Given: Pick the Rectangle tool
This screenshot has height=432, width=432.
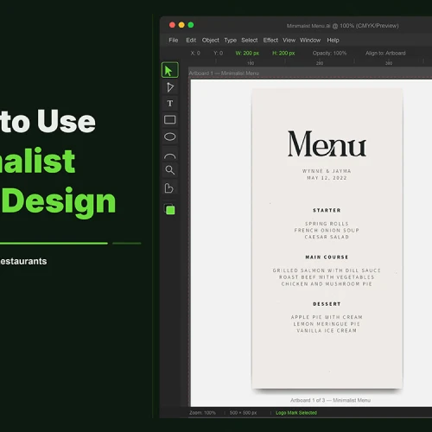Looking at the screenshot, I should coord(170,119).
